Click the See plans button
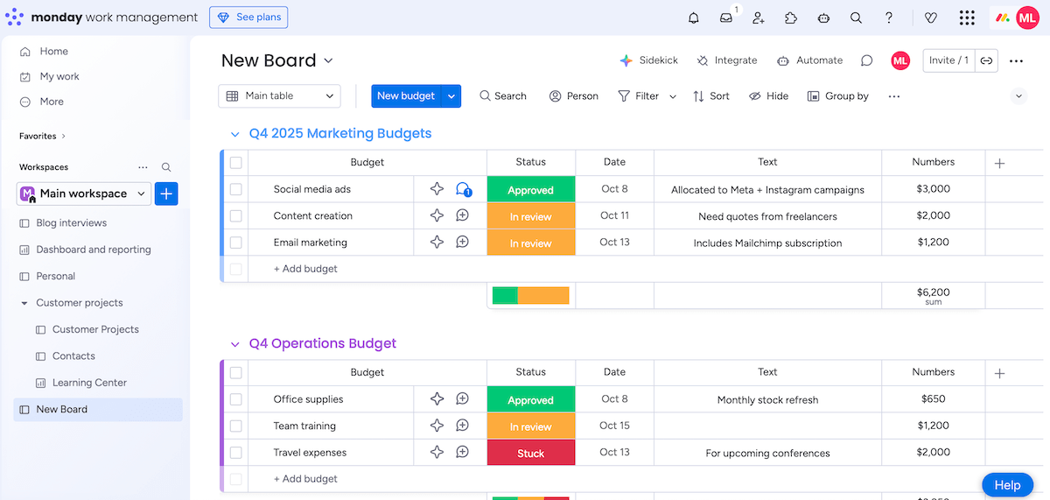This screenshot has height=500, width=1050. (248, 18)
